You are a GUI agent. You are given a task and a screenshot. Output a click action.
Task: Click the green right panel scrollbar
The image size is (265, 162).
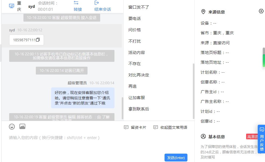[x=264, y=58]
